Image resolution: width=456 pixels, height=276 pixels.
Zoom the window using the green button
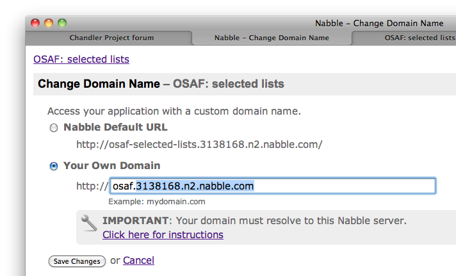[62, 23]
